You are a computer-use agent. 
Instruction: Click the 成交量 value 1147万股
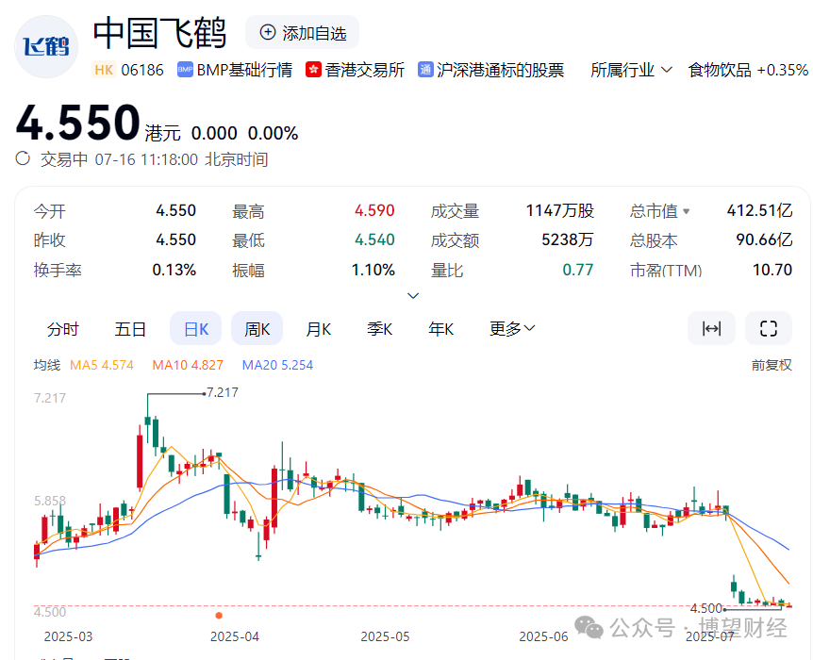pos(560,210)
